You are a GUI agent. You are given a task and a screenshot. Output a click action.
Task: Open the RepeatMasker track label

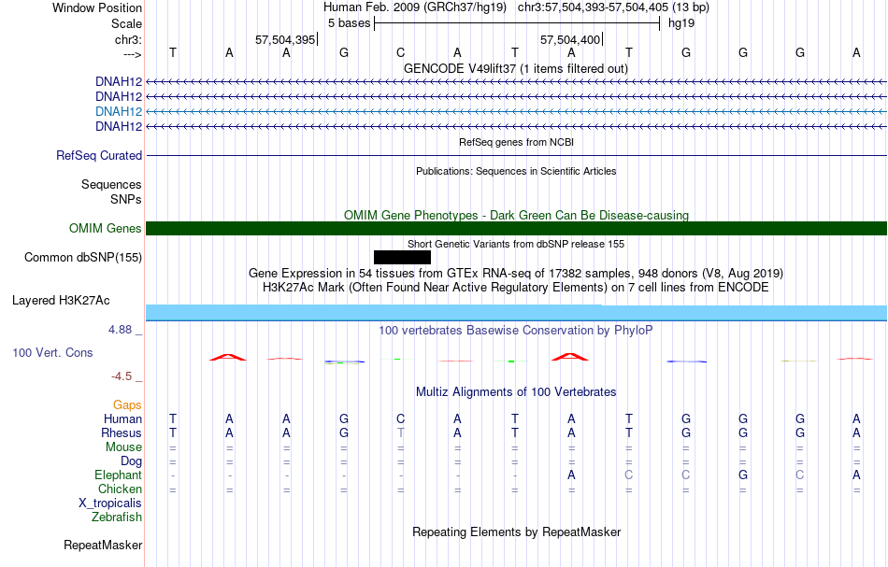(103, 545)
